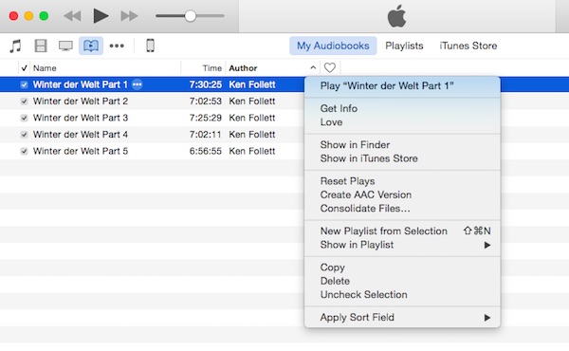This screenshot has width=569, height=351.
Task: Select the Winter der Welt Part 4 row
Action: coord(153,135)
